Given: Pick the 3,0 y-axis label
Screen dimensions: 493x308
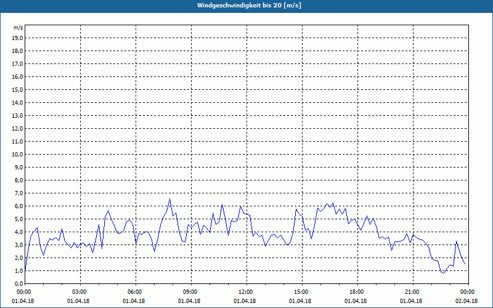Looking at the screenshot, I should pyautogui.click(x=19, y=245).
